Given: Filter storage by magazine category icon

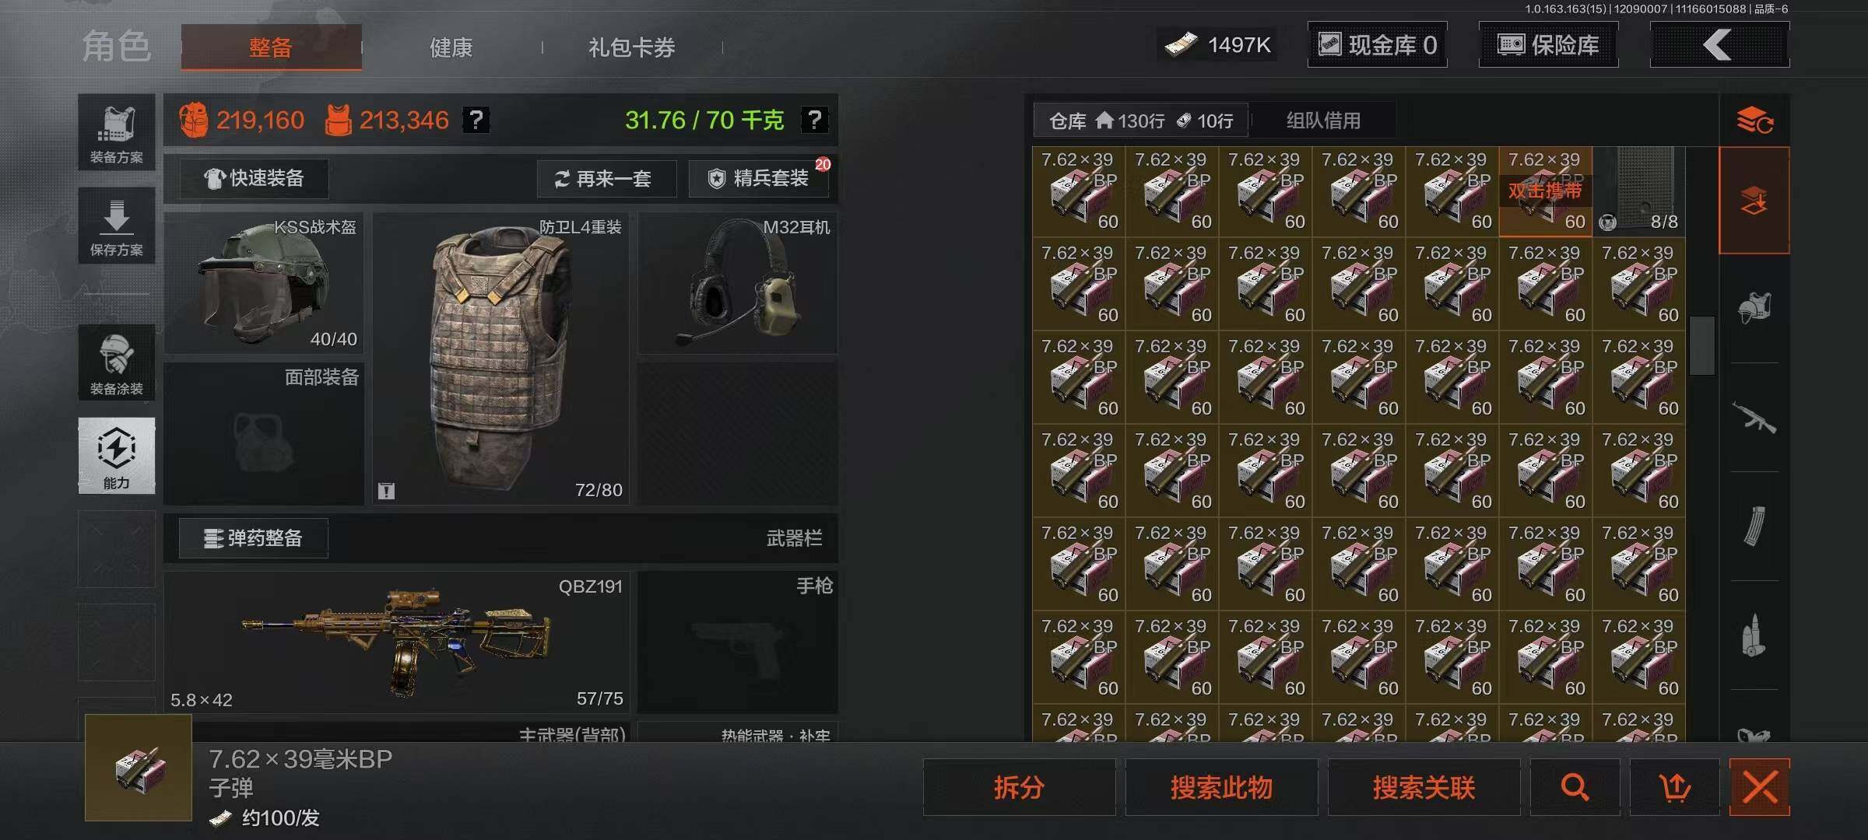Looking at the screenshot, I should coord(1754,527).
